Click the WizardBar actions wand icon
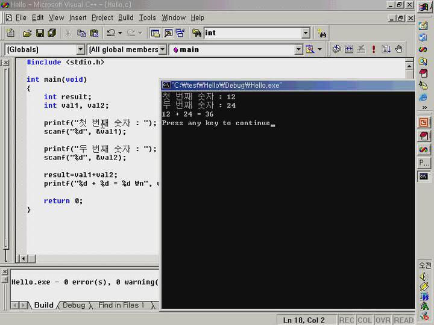The height and width of the screenshot is (325, 434). 310,49
